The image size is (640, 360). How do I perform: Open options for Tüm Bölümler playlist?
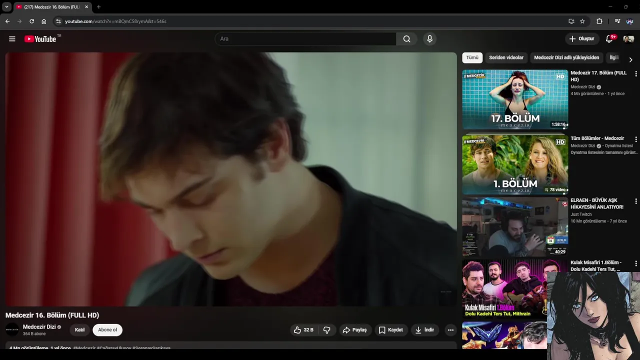coord(635,139)
